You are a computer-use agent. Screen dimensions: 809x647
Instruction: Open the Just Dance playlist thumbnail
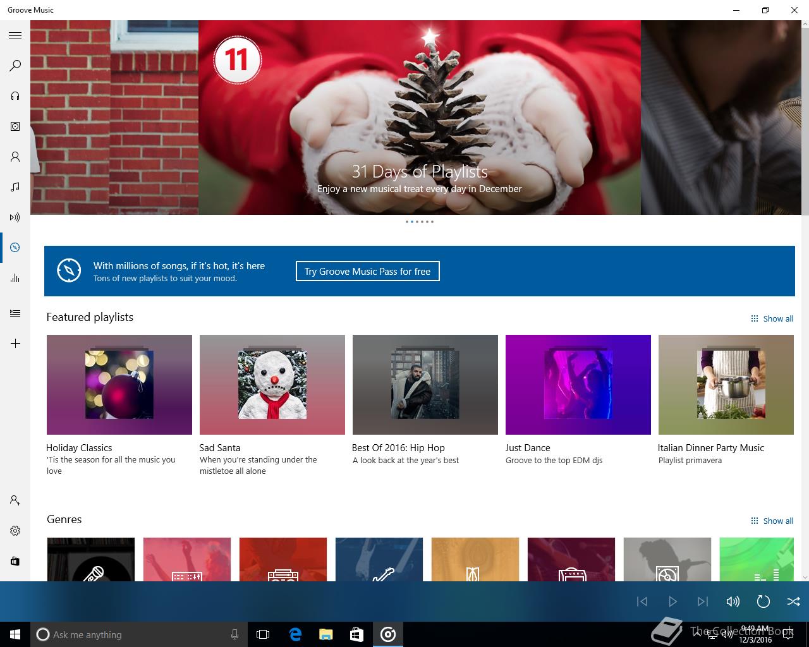(578, 385)
